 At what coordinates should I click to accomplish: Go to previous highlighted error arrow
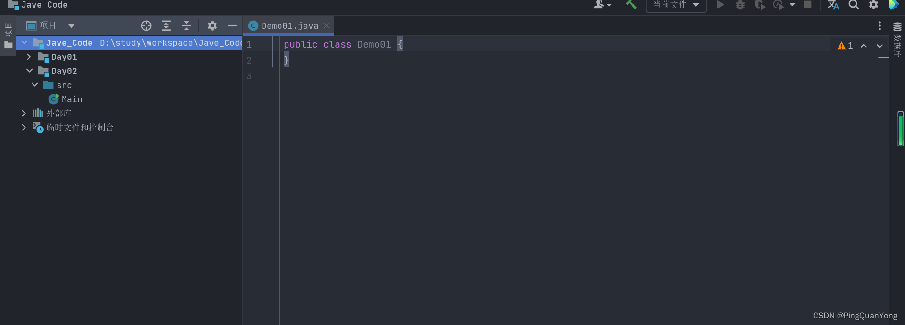864,46
